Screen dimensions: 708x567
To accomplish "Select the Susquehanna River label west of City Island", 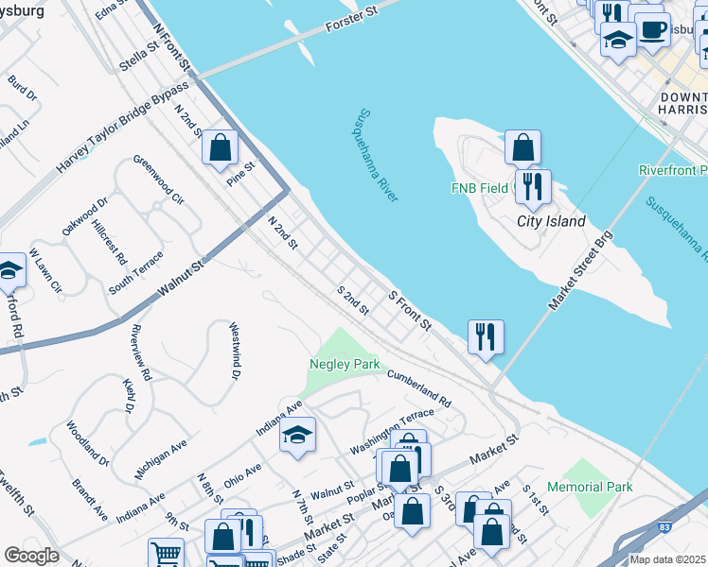I will (x=374, y=156).
